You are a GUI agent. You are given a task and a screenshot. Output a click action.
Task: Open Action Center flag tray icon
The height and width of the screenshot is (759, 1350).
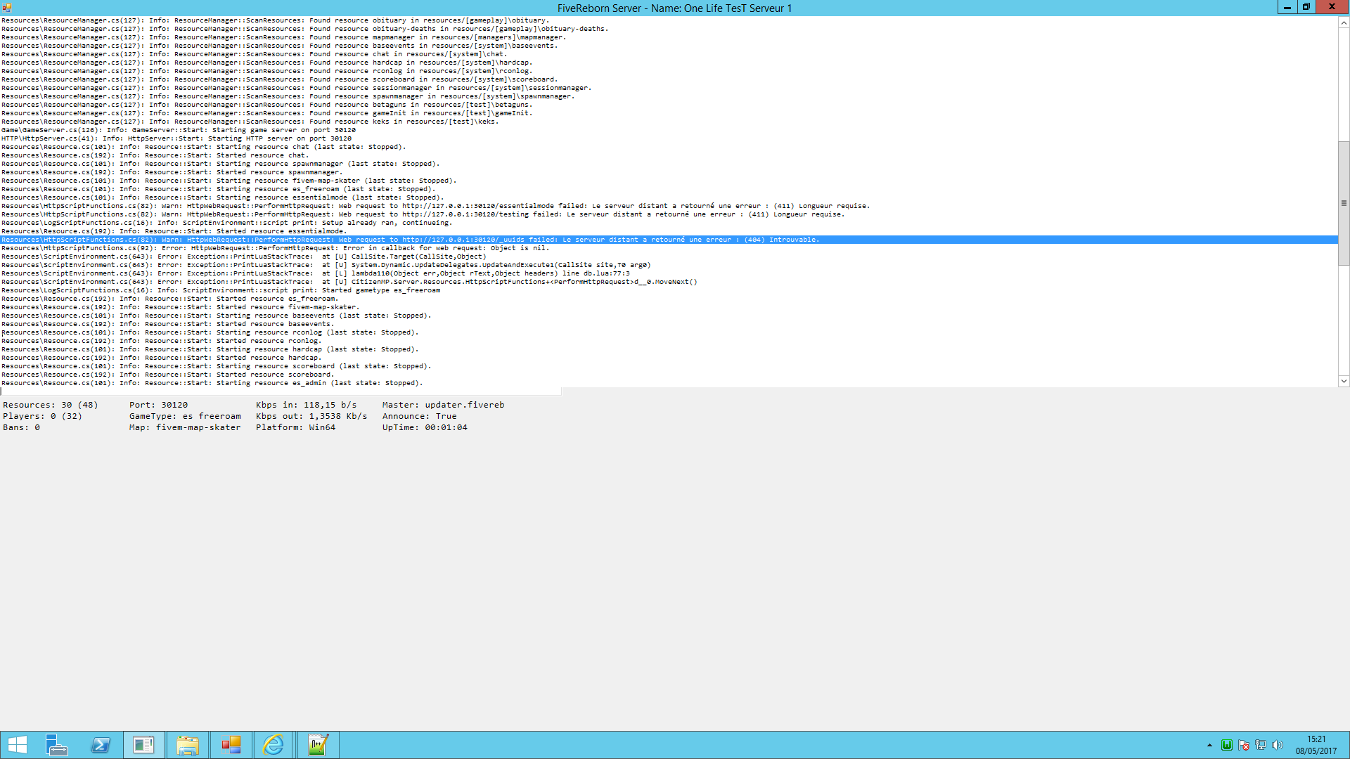pyautogui.click(x=1244, y=745)
